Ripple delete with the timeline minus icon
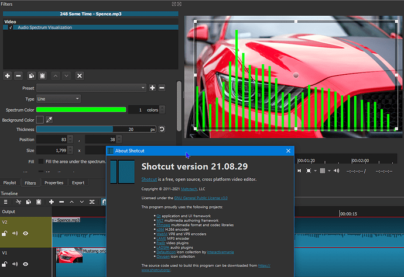Screen dimensions: 404x277 pyautogui.click(x=61, y=202)
